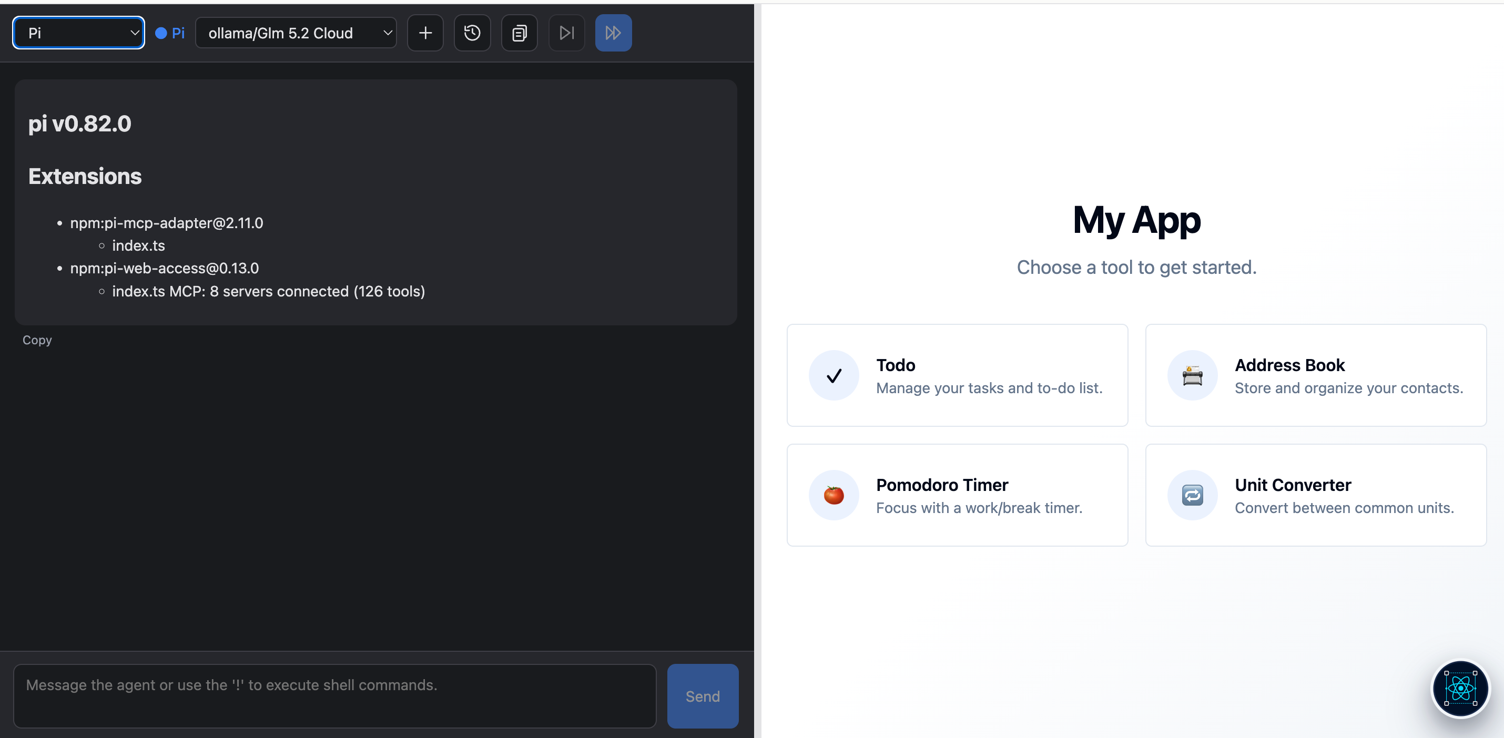Open the Address Book title
Screen dimensions: 1504x738
(1289, 365)
